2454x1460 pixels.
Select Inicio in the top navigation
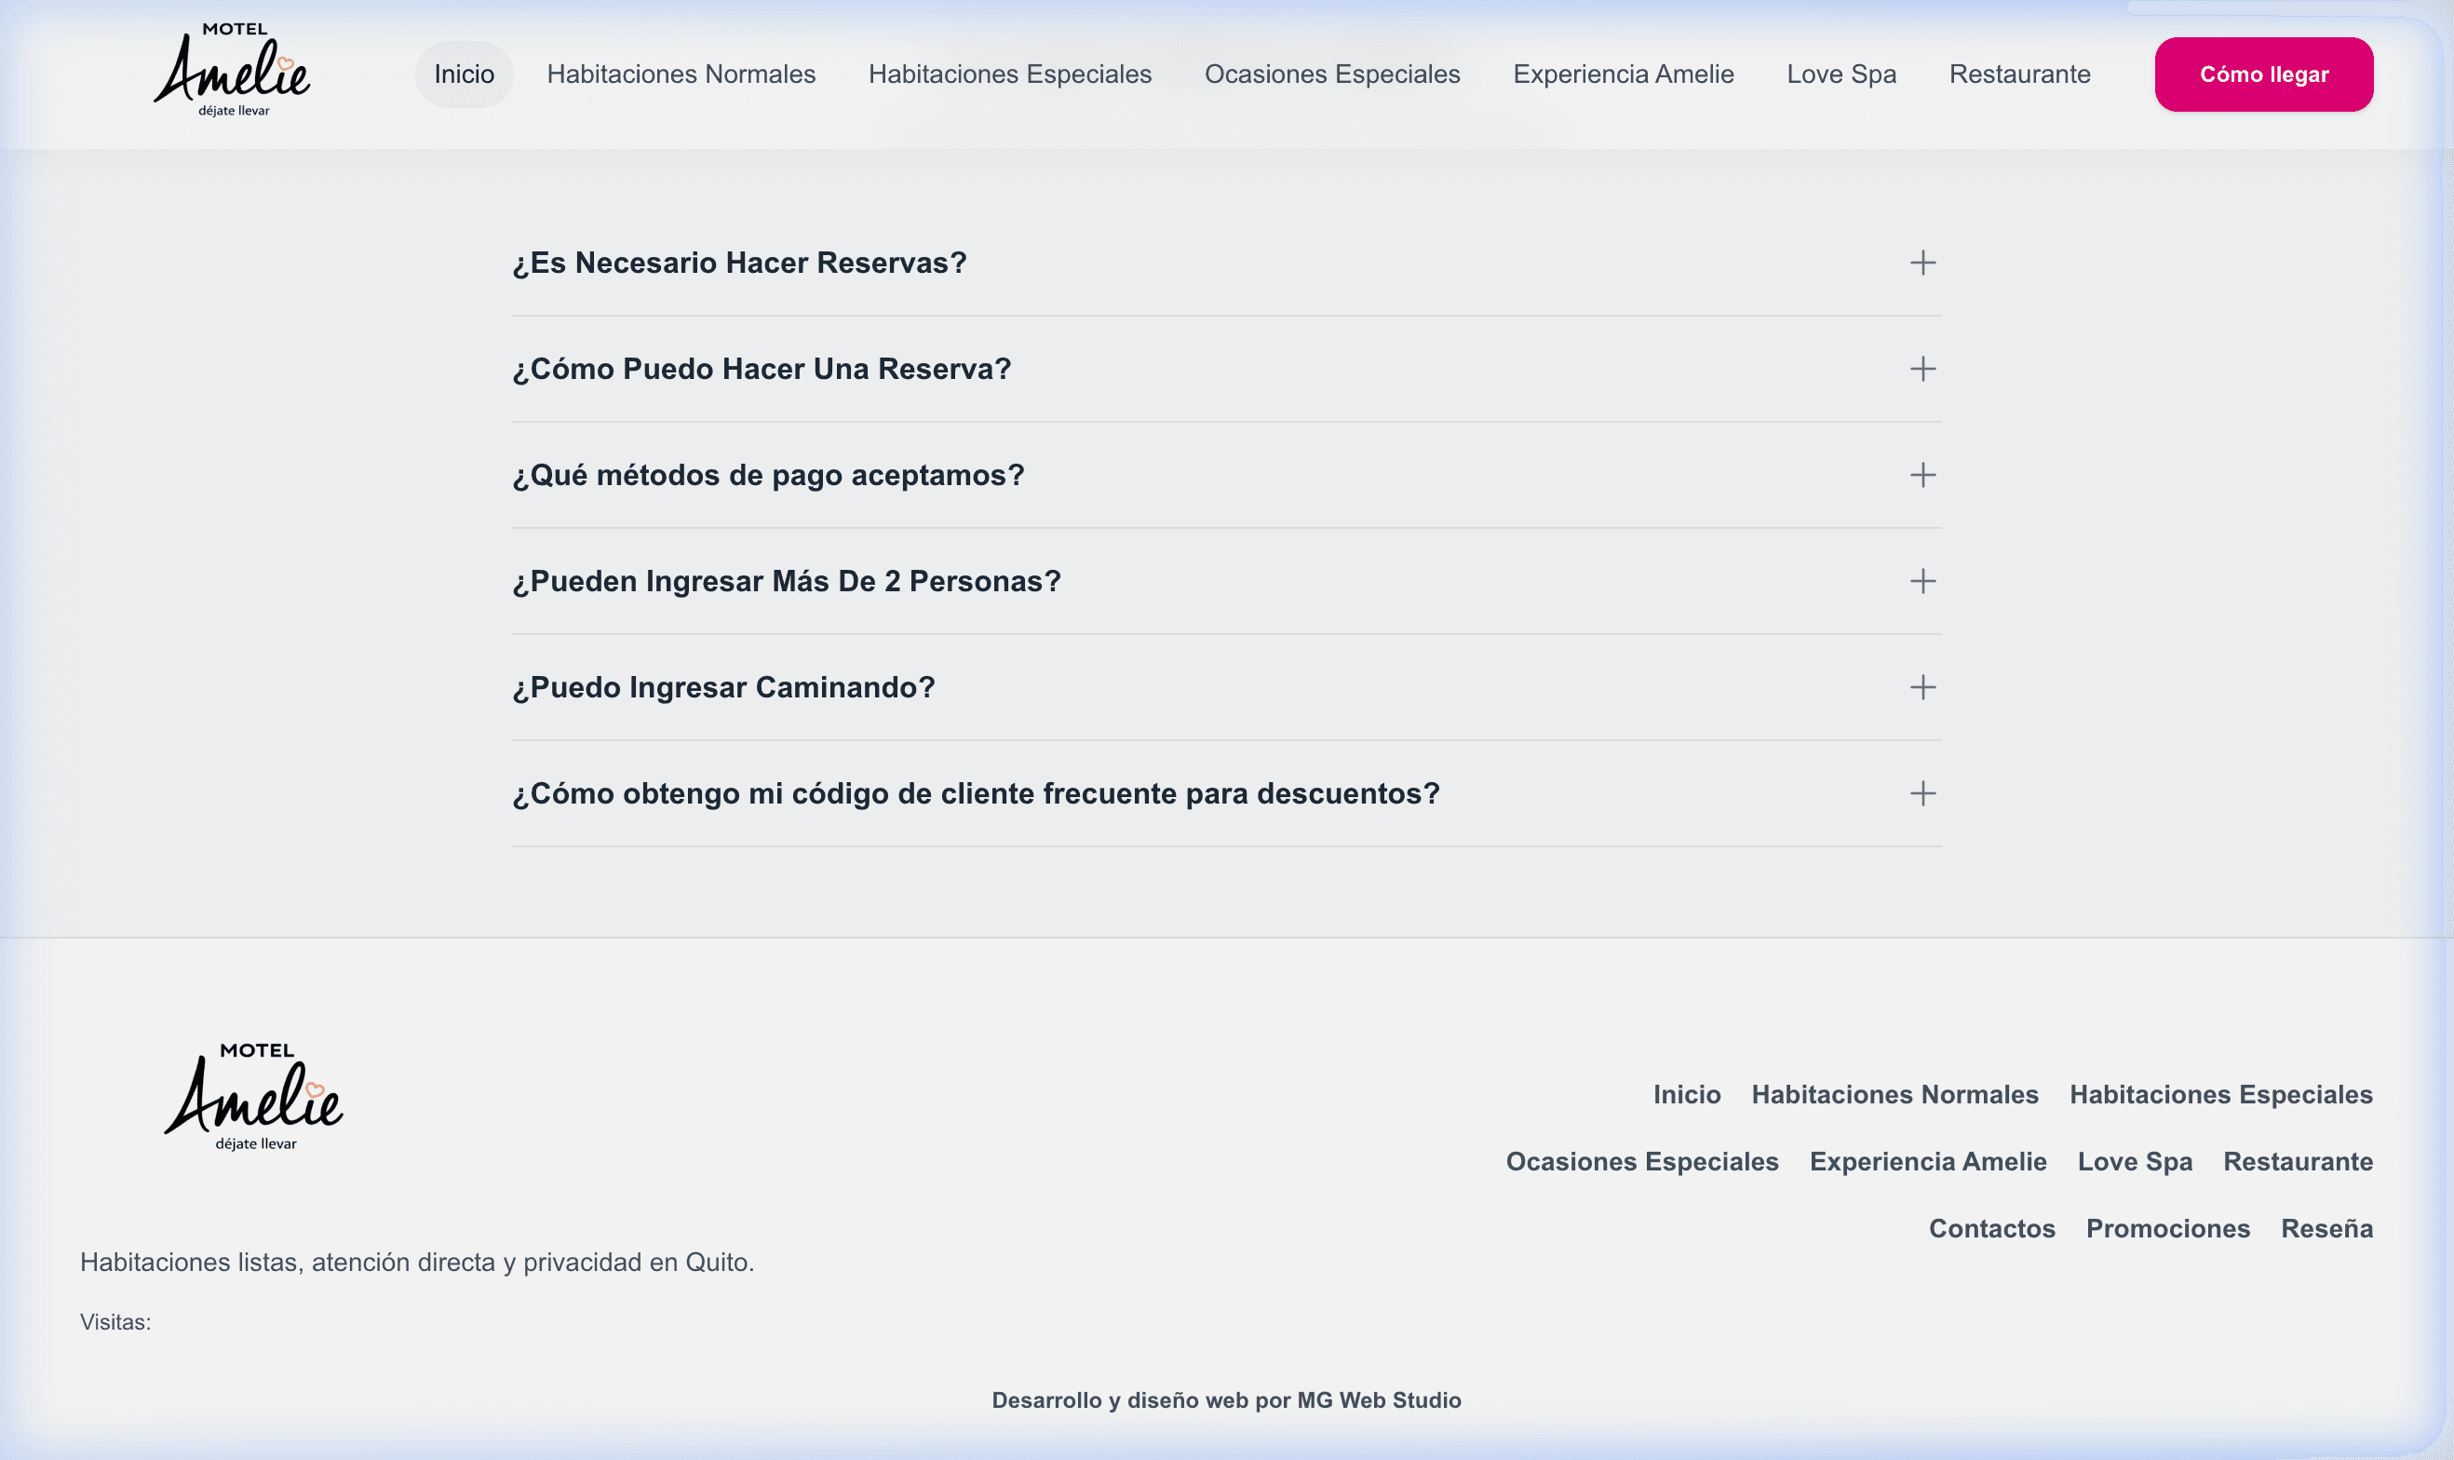pyautogui.click(x=465, y=74)
